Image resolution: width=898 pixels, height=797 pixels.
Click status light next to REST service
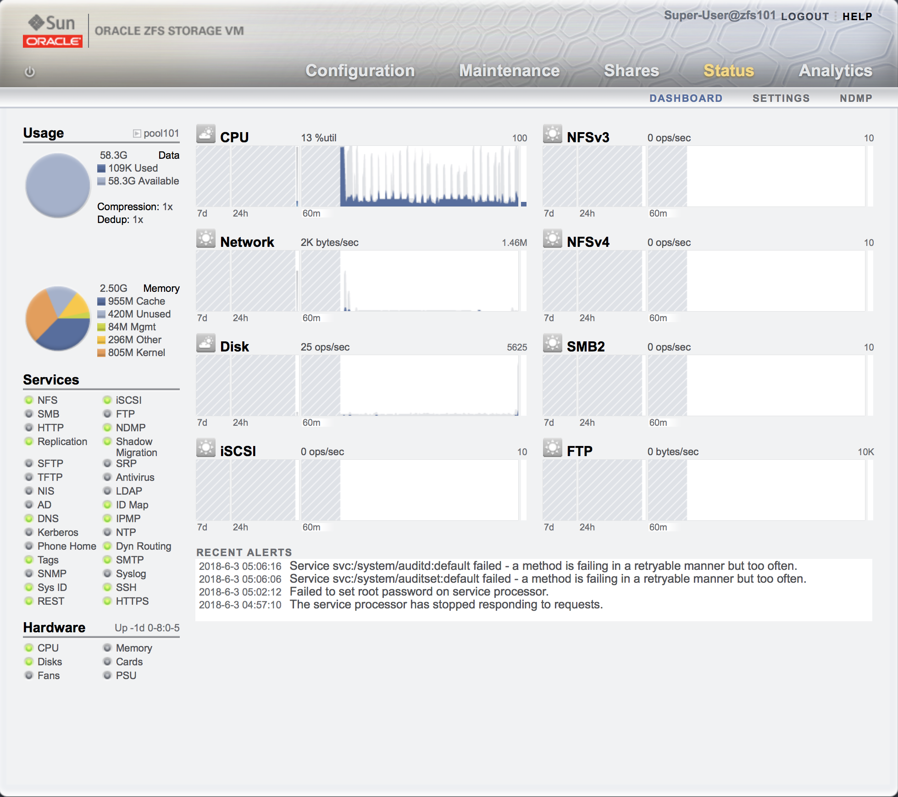coord(29,601)
